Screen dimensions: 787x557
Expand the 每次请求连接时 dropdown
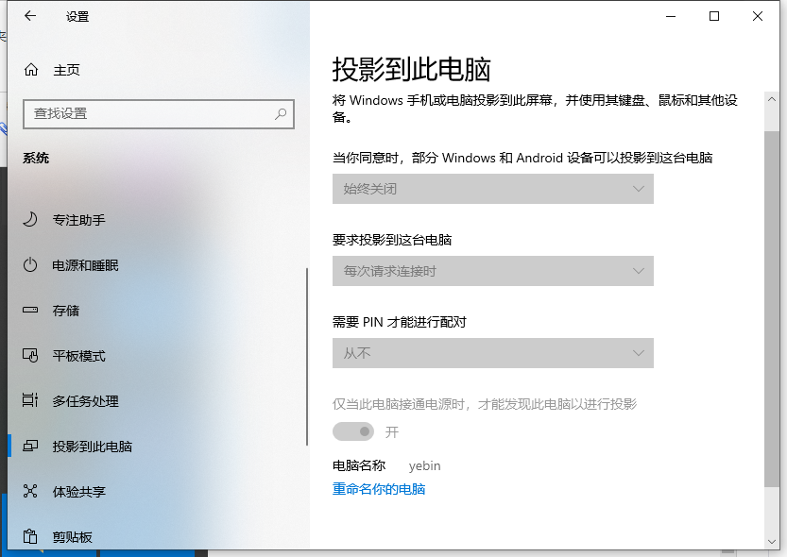(492, 272)
